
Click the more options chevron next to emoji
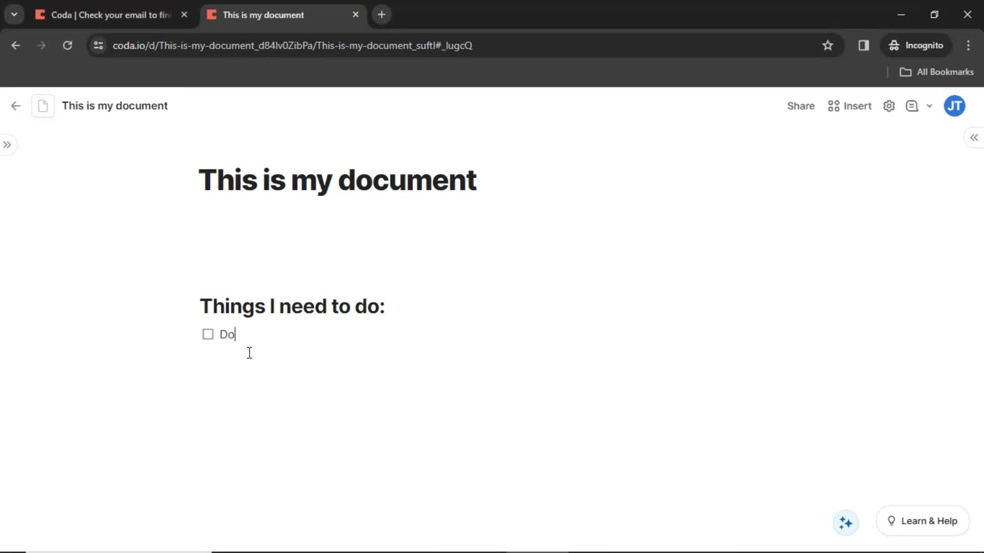pos(931,106)
